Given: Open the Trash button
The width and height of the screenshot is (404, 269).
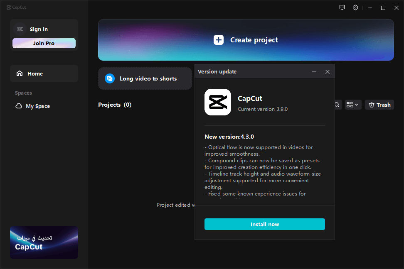Looking at the screenshot, I should tap(379, 105).
